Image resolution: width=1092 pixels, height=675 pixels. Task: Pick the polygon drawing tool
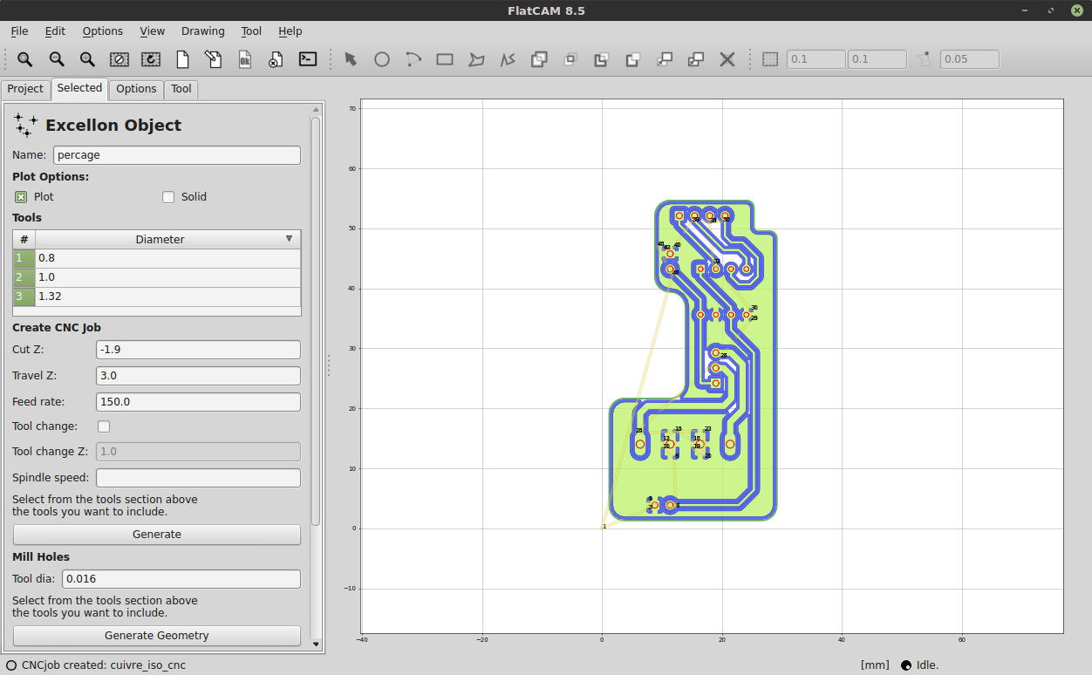[x=476, y=59]
